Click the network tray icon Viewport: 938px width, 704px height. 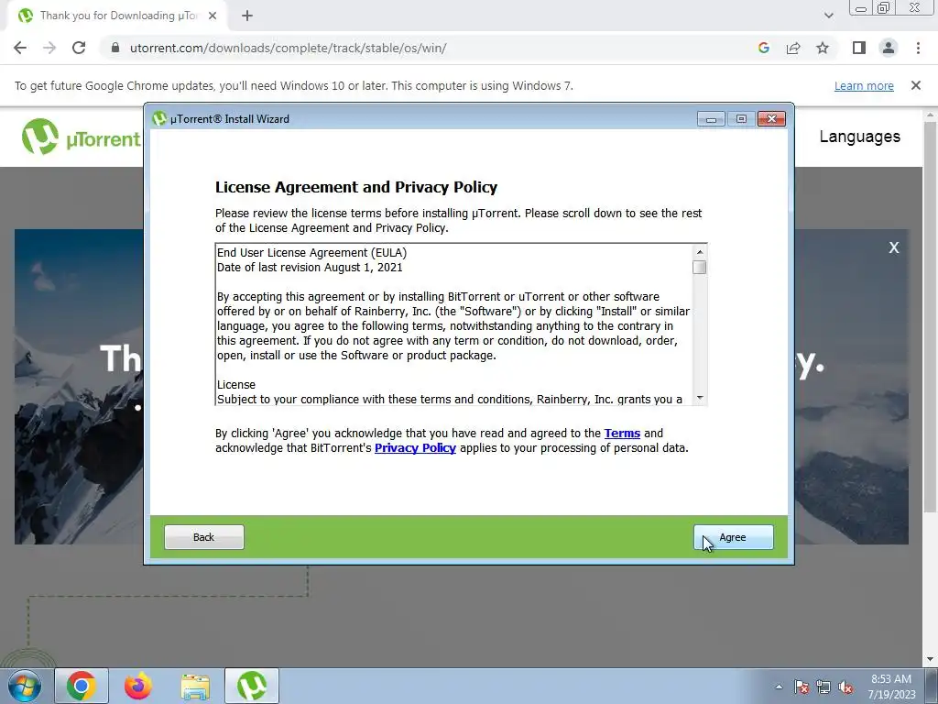coord(823,687)
